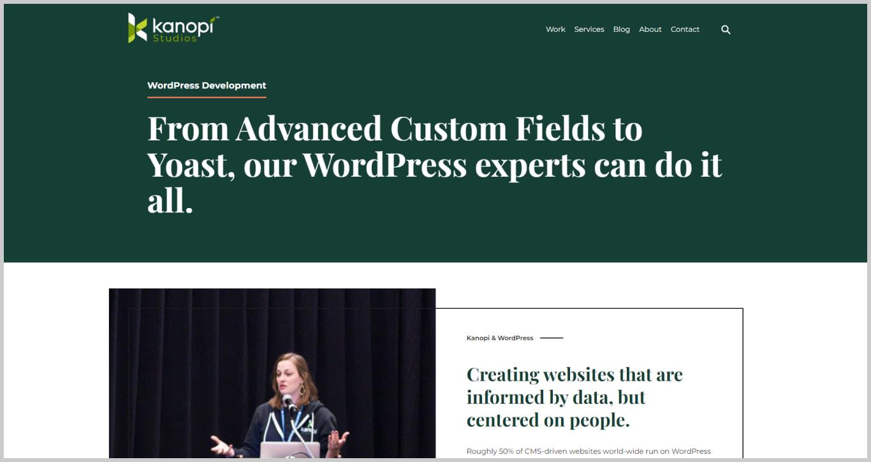Open the Contact page link
The image size is (871, 462).
pos(685,29)
